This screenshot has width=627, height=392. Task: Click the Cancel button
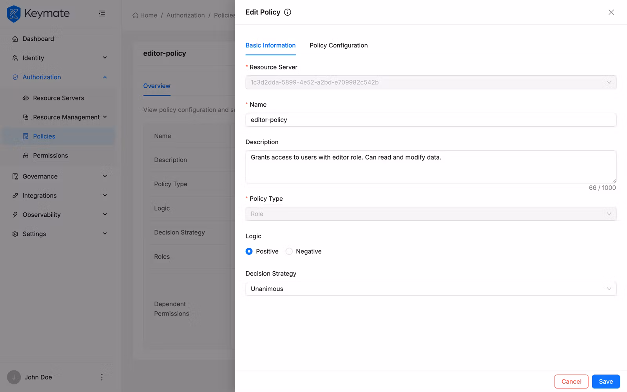[571, 381]
